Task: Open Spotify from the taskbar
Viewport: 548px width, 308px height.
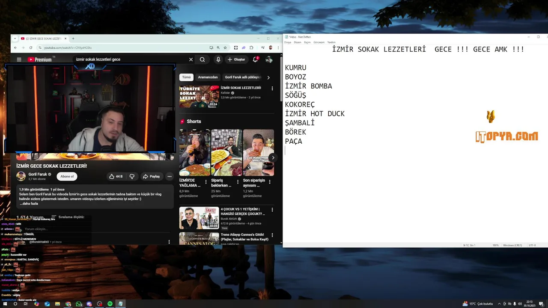Action: coord(110,304)
